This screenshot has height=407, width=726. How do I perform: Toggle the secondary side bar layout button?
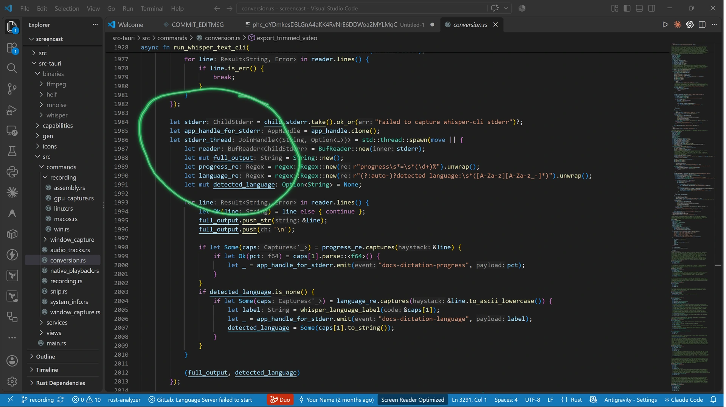coord(652,8)
